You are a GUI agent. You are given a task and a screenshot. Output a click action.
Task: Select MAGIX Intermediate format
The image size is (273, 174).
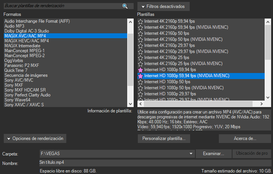click(66, 46)
